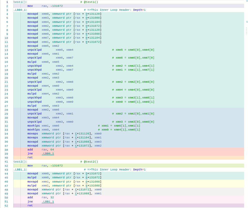This screenshot has height=208, width=248.
Task: Click the .LBB1_1: loop label on line 43
Action: point(20,170)
